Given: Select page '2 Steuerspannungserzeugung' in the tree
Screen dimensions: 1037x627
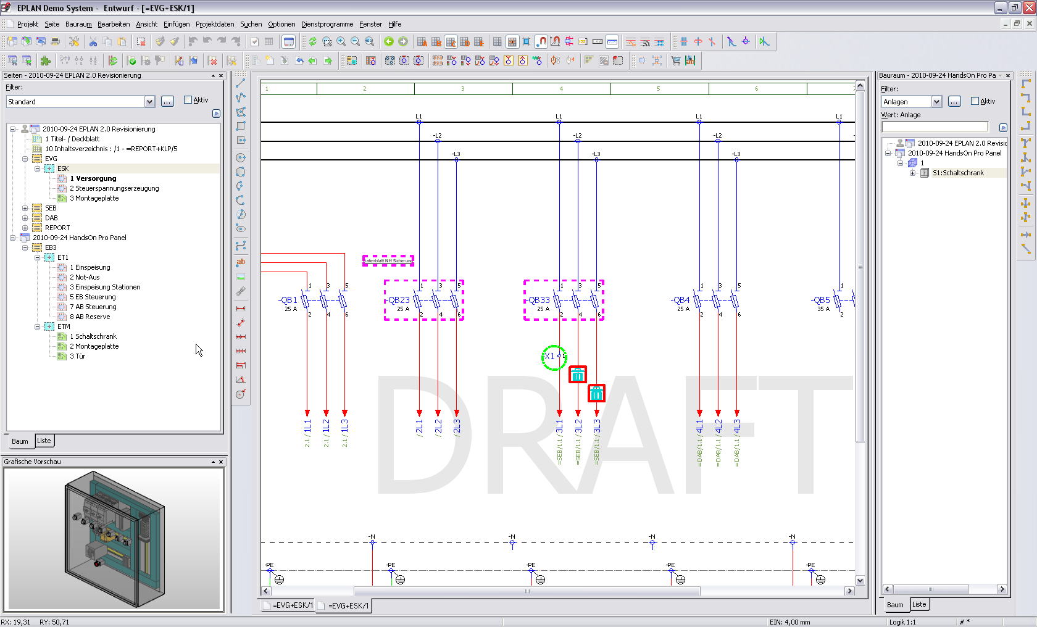Looking at the screenshot, I should click(114, 188).
